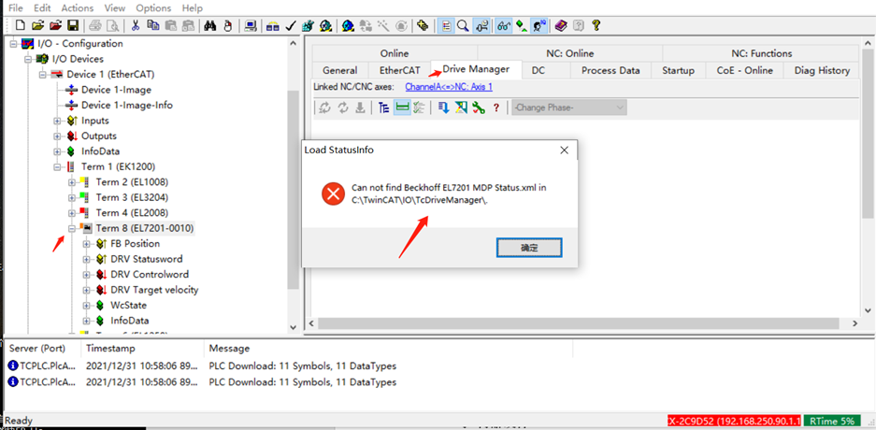Click the Quick Watch magnifier icon

click(463, 25)
